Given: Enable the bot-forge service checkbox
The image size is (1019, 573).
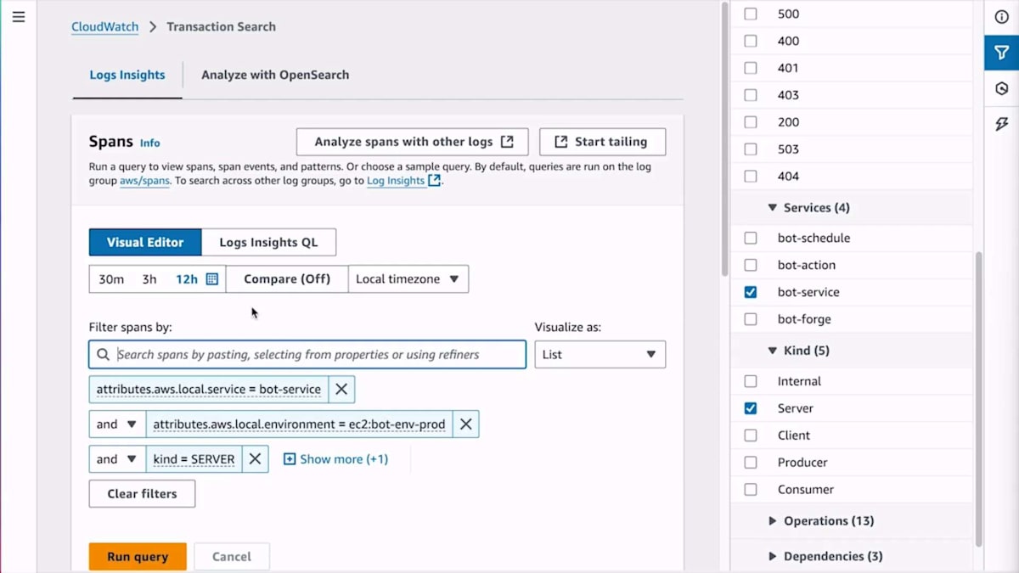Looking at the screenshot, I should tap(751, 320).
